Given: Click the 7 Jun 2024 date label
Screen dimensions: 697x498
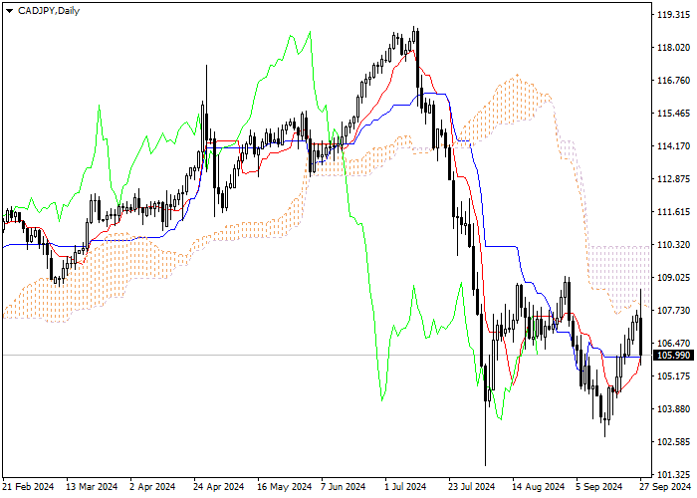Looking at the screenshot, I should coord(344,487).
